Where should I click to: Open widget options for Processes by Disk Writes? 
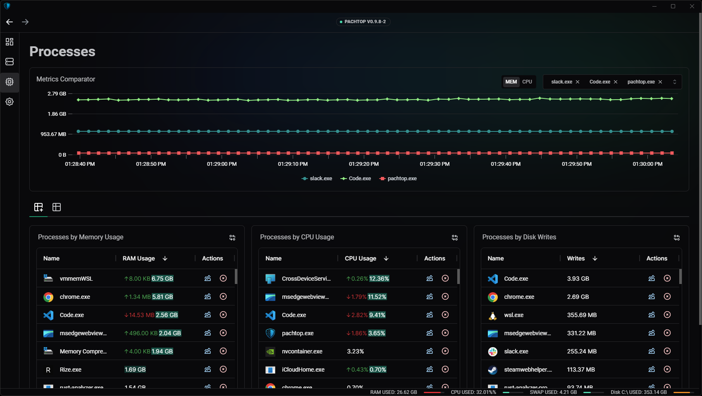(676, 238)
